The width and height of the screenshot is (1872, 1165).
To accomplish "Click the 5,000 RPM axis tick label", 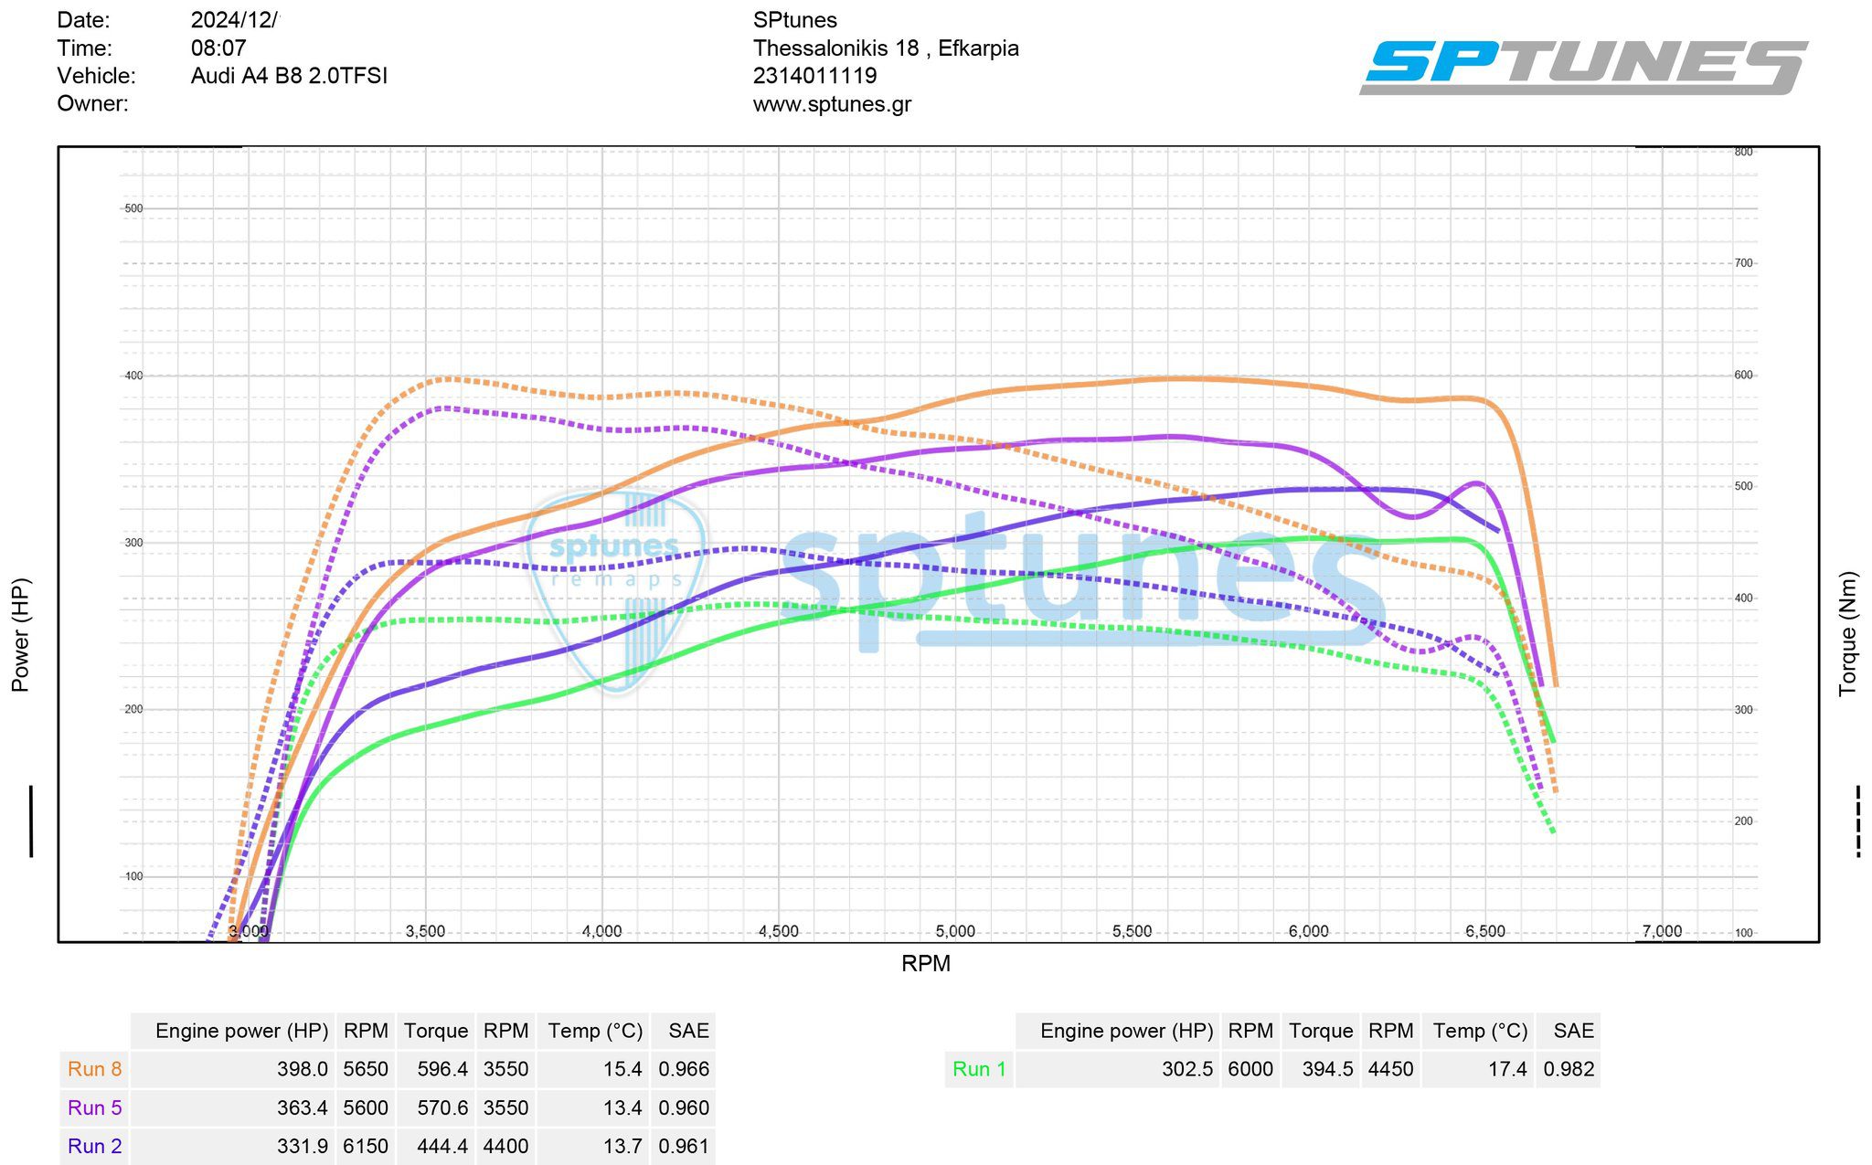I will pos(955,931).
